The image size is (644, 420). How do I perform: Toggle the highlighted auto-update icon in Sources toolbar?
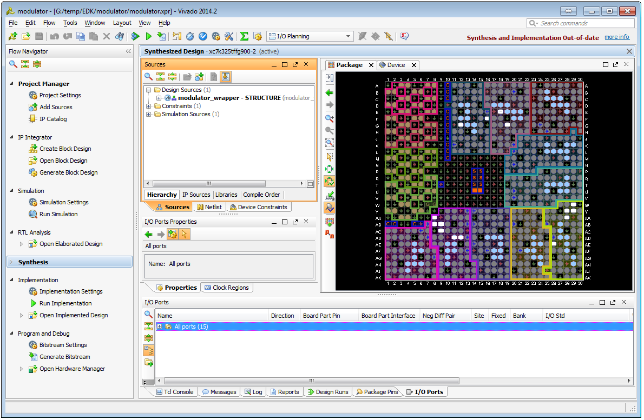226,77
